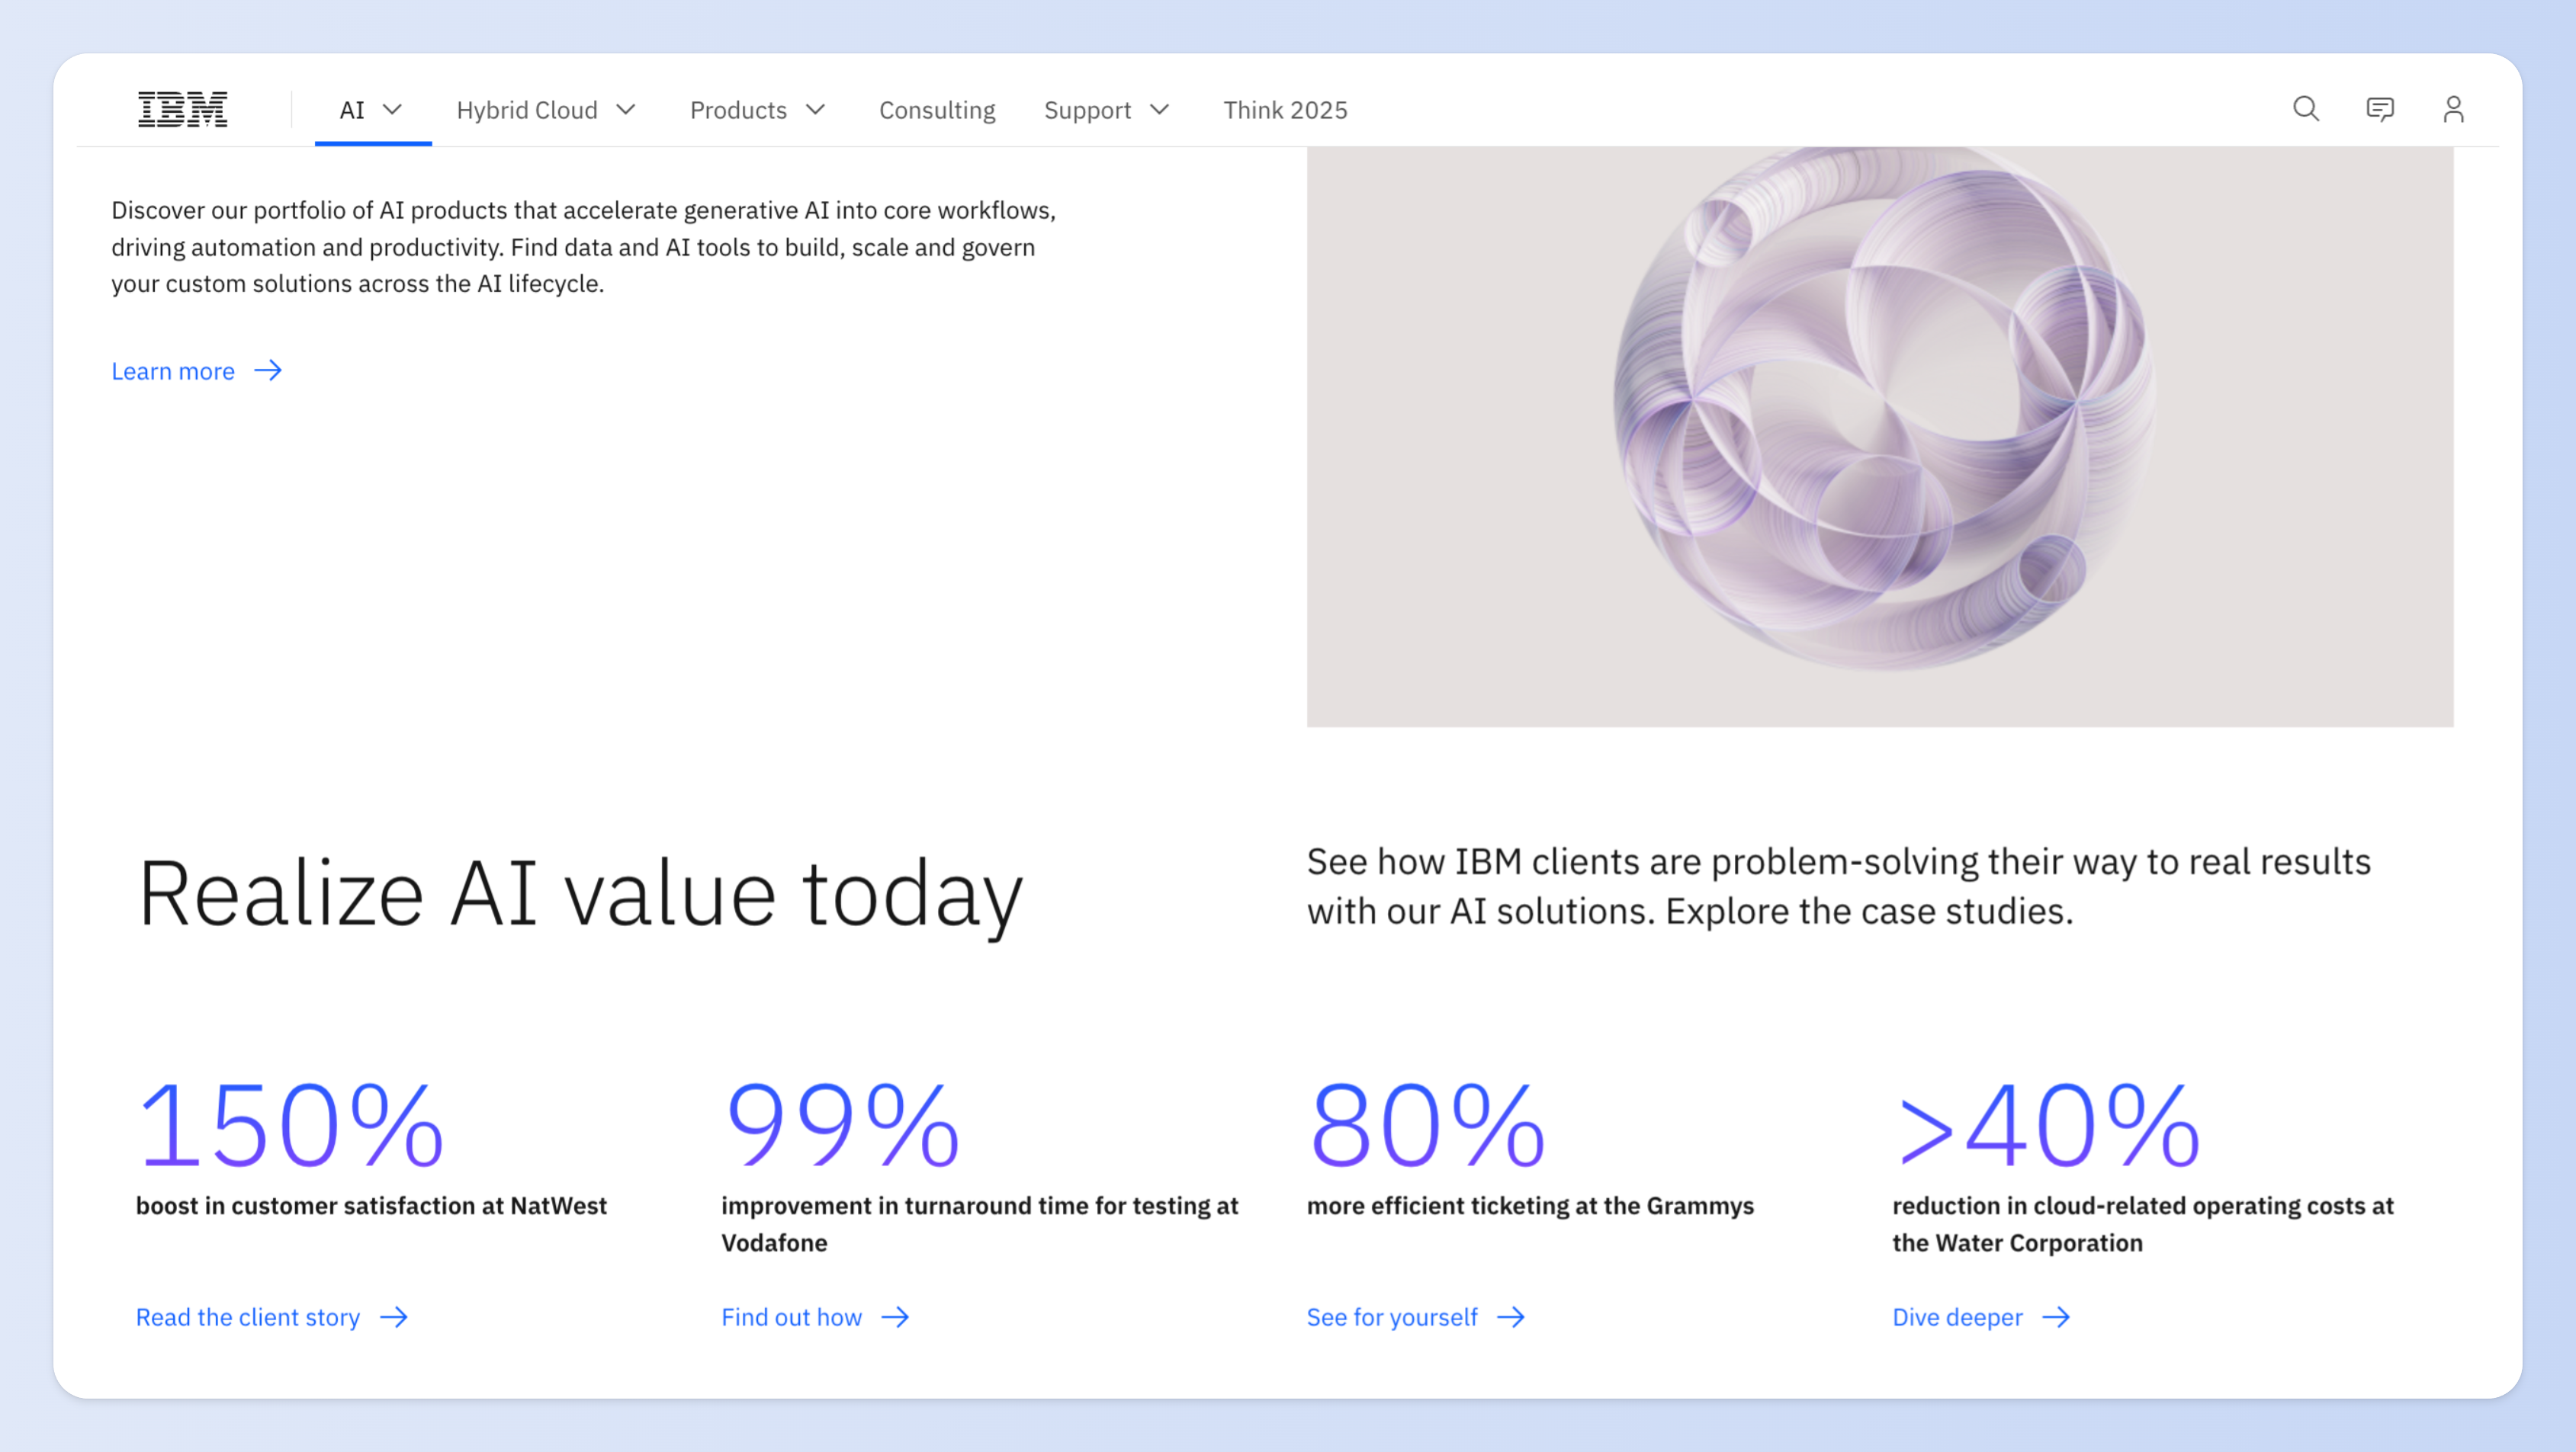Open the Read the client story link

248,1317
